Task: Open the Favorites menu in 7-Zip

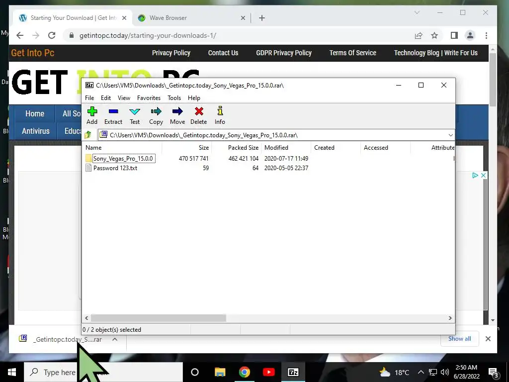Action: pyautogui.click(x=149, y=98)
